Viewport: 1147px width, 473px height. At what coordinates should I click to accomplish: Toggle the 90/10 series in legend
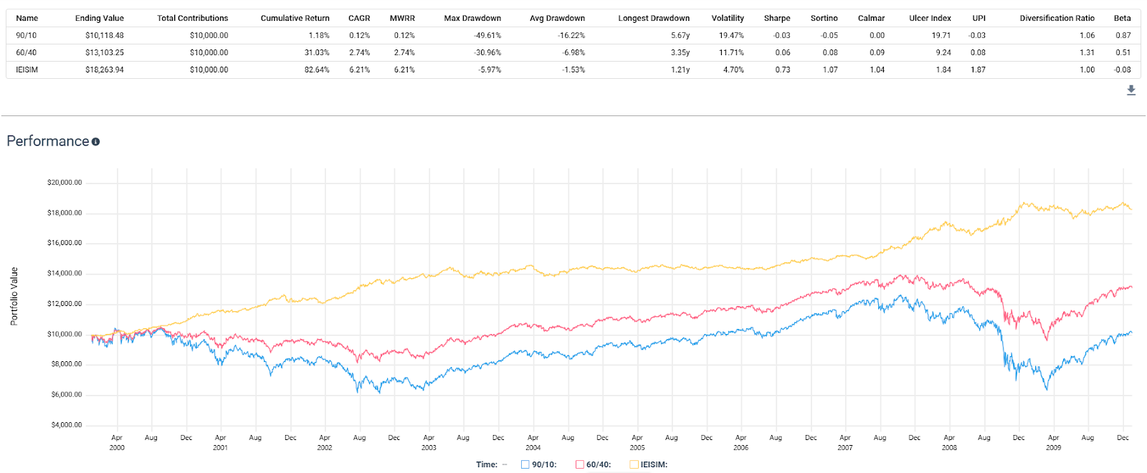click(x=538, y=464)
